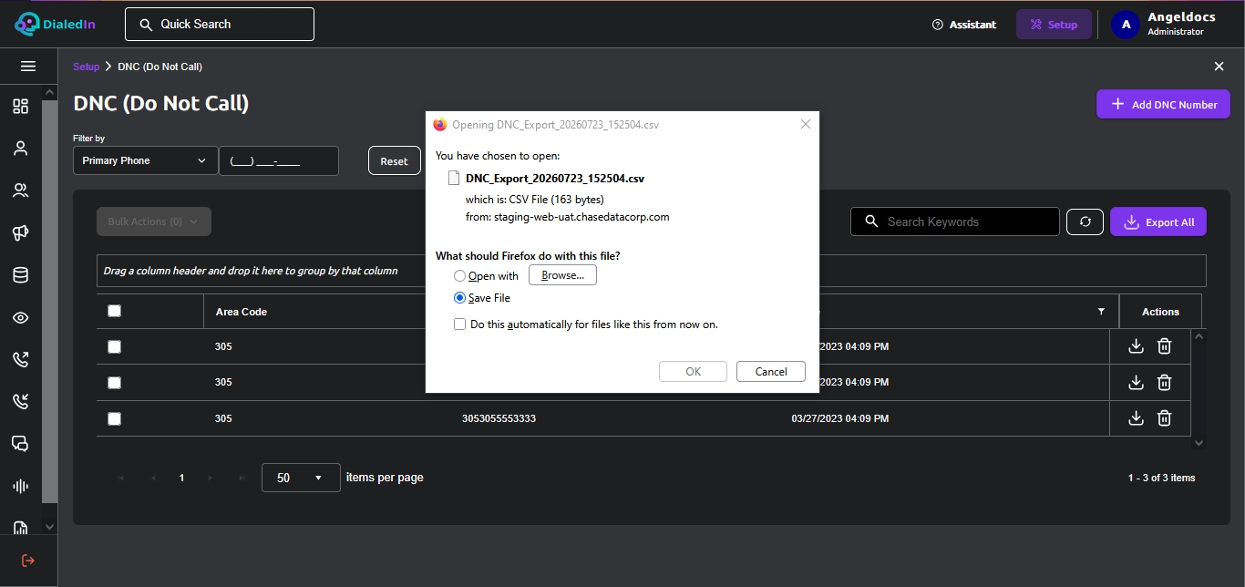Click the user avatar A circle

click(x=1126, y=25)
